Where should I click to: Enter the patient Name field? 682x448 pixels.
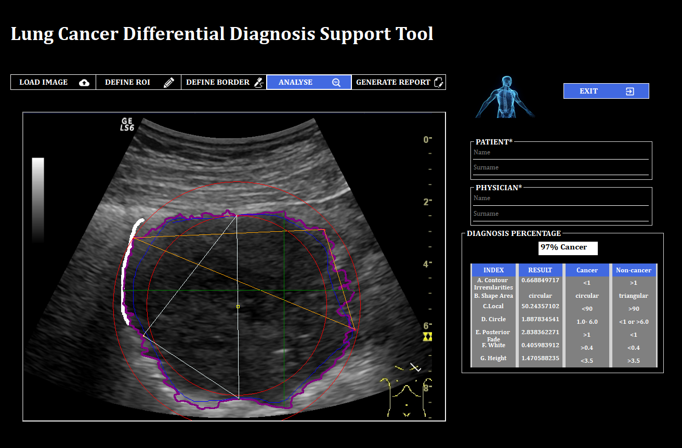pos(560,153)
